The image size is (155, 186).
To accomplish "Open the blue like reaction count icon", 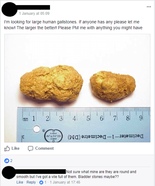I will pos(7,161).
